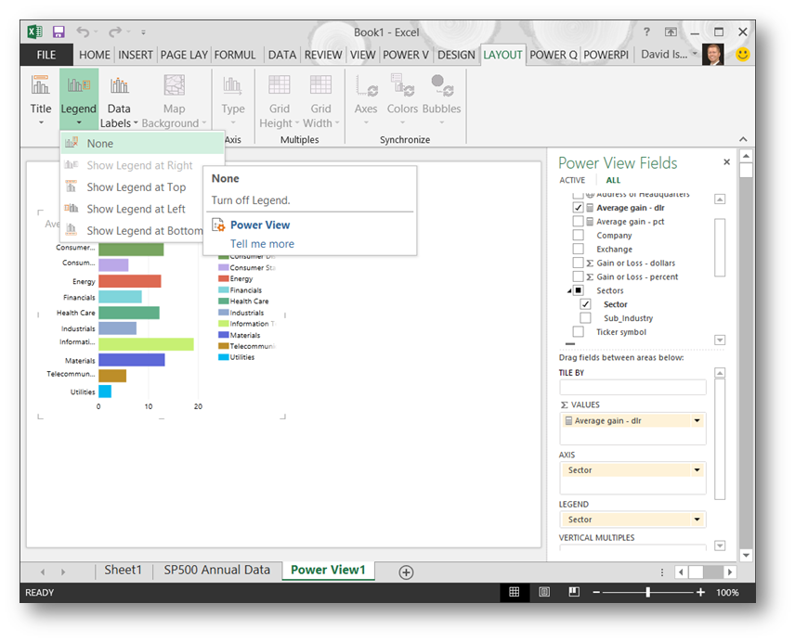
Task: Click the user profile photo
Action: coord(713,54)
